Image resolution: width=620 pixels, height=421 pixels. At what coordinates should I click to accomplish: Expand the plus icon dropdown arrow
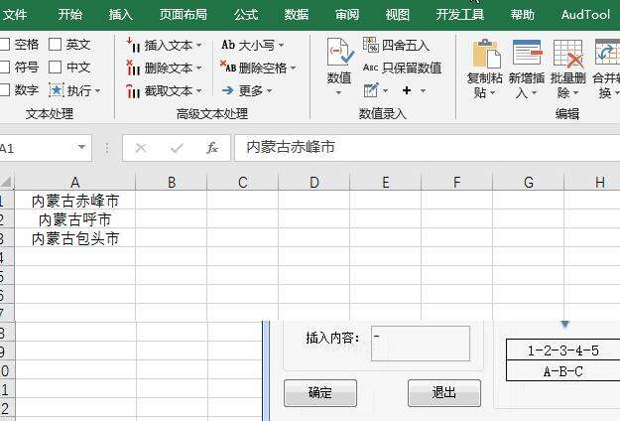(423, 91)
